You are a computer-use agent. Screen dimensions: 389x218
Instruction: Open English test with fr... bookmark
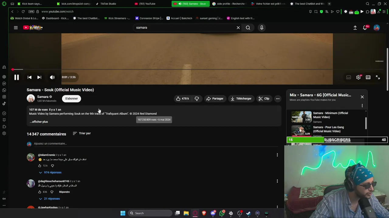click(241, 18)
